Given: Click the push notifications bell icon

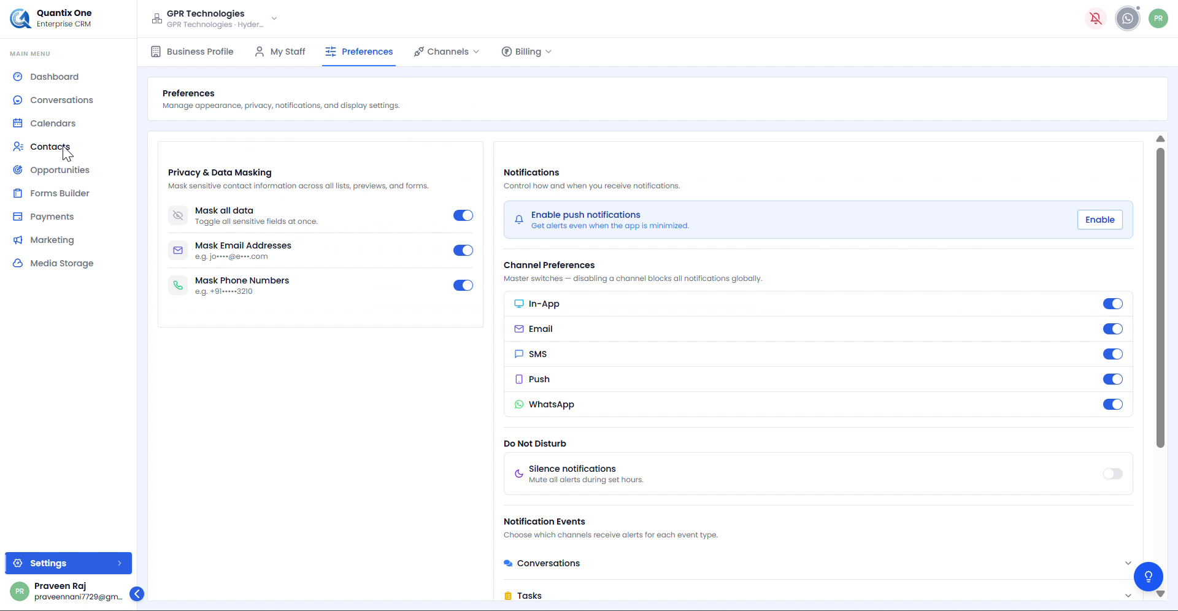Looking at the screenshot, I should point(519,220).
